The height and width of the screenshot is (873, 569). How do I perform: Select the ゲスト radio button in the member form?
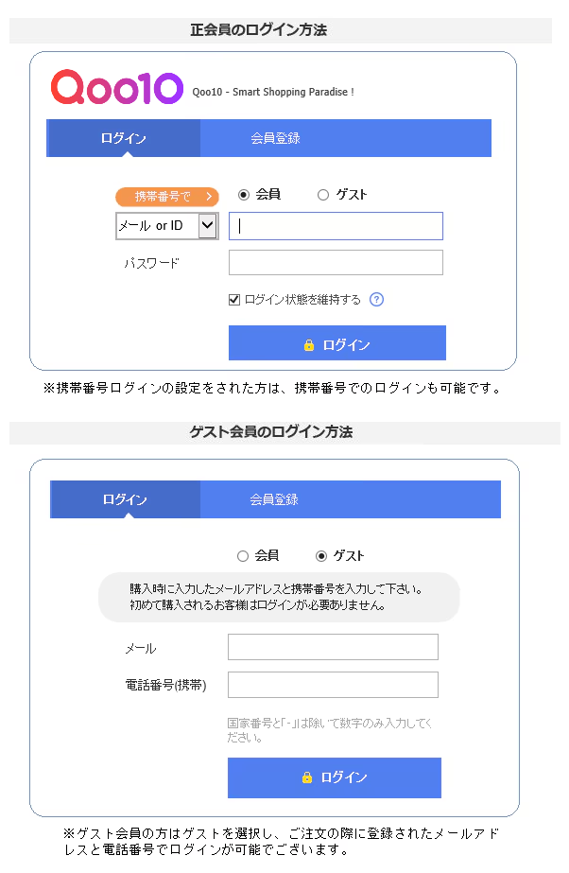coord(323,194)
